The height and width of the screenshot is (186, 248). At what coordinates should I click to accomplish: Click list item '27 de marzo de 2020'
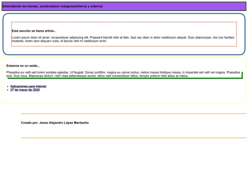25,90
